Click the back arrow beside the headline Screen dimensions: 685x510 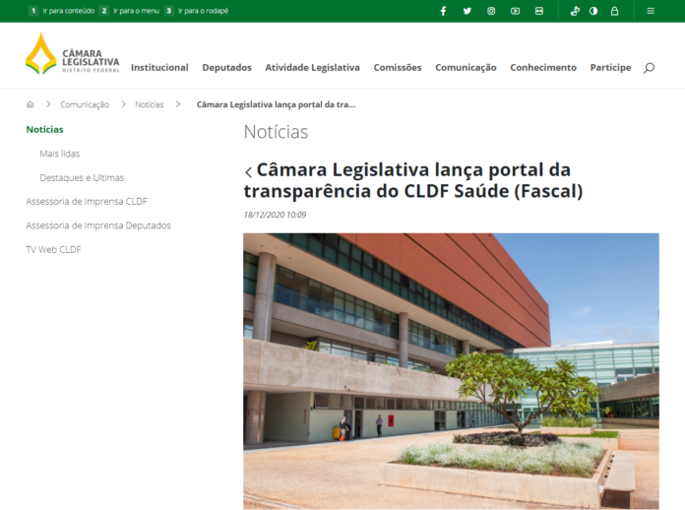[249, 172]
